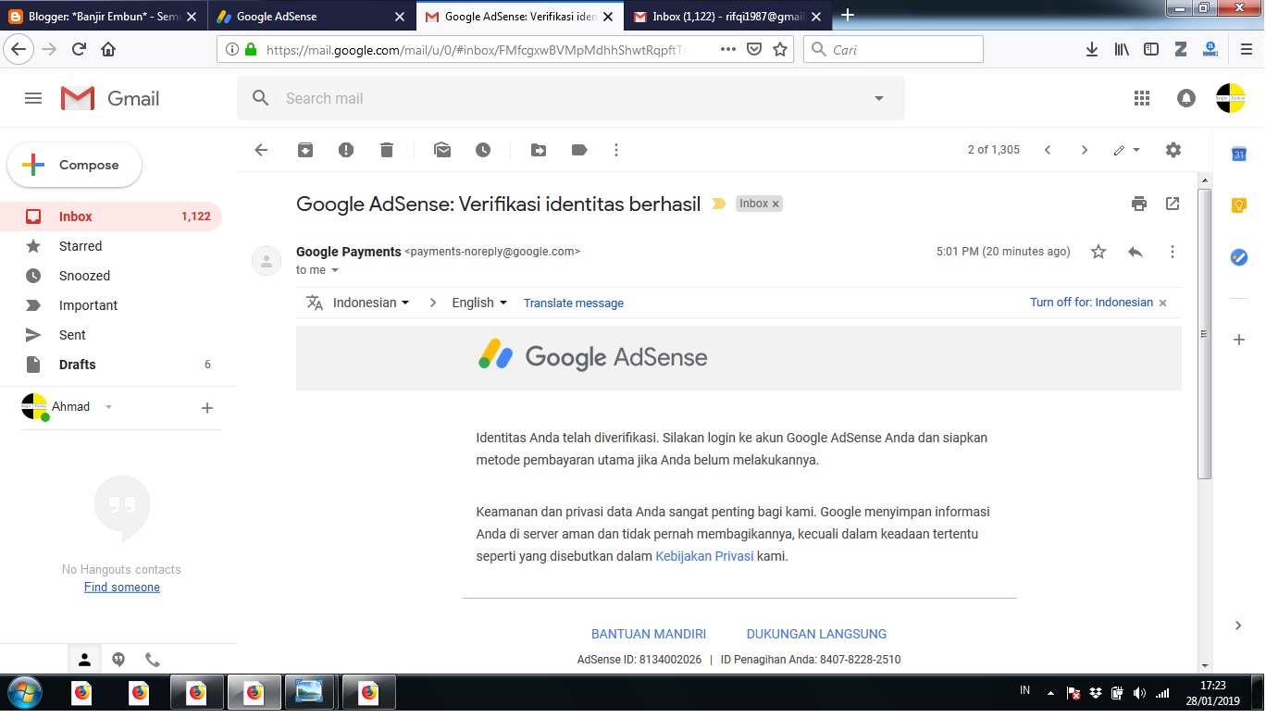Report email as spam

346,150
